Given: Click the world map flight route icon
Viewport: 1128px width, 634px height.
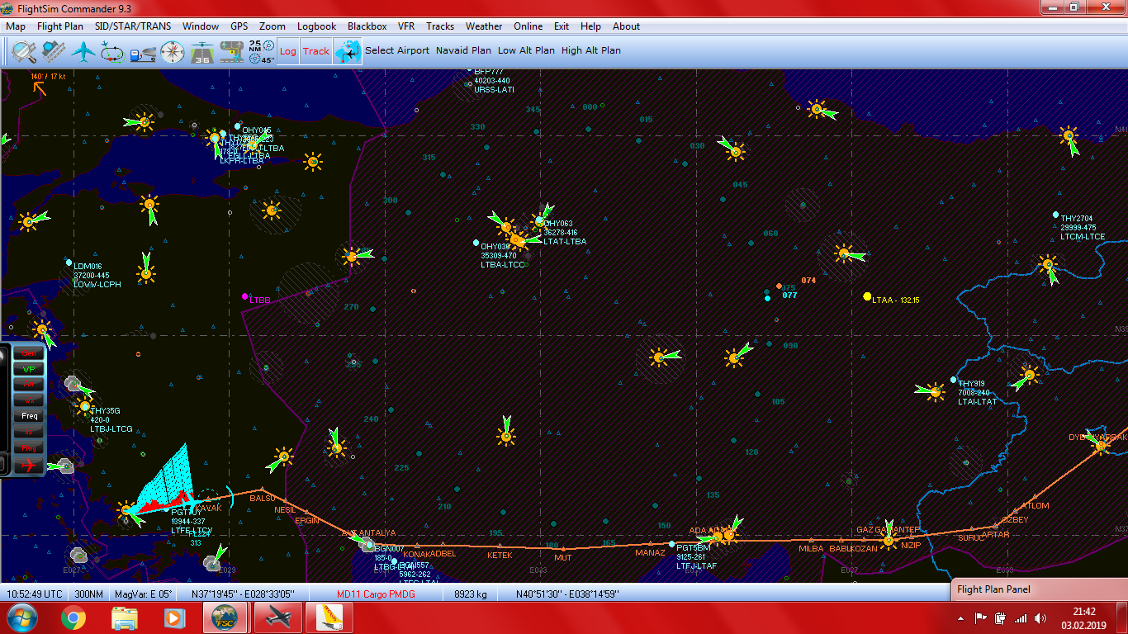Looking at the screenshot, I should (x=348, y=51).
